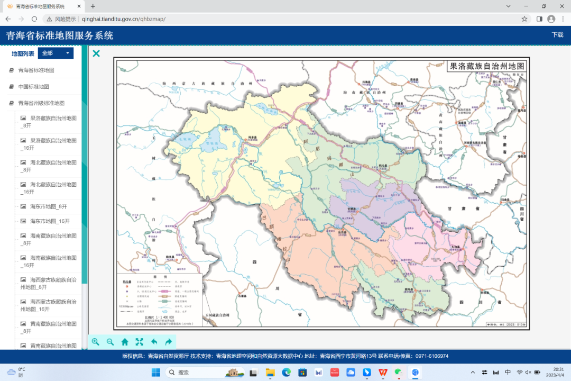Select the 青海省标准地图服务系统 browser tab
This screenshot has height=381, width=571.
[43, 6]
